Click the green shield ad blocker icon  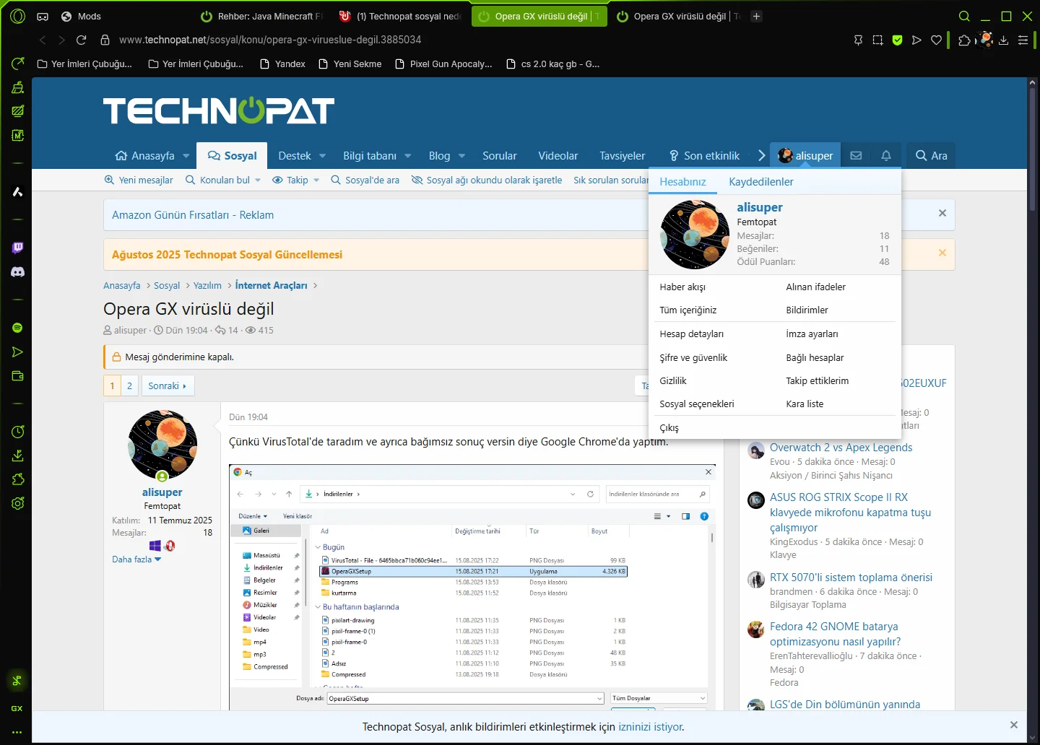(x=897, y=40)
